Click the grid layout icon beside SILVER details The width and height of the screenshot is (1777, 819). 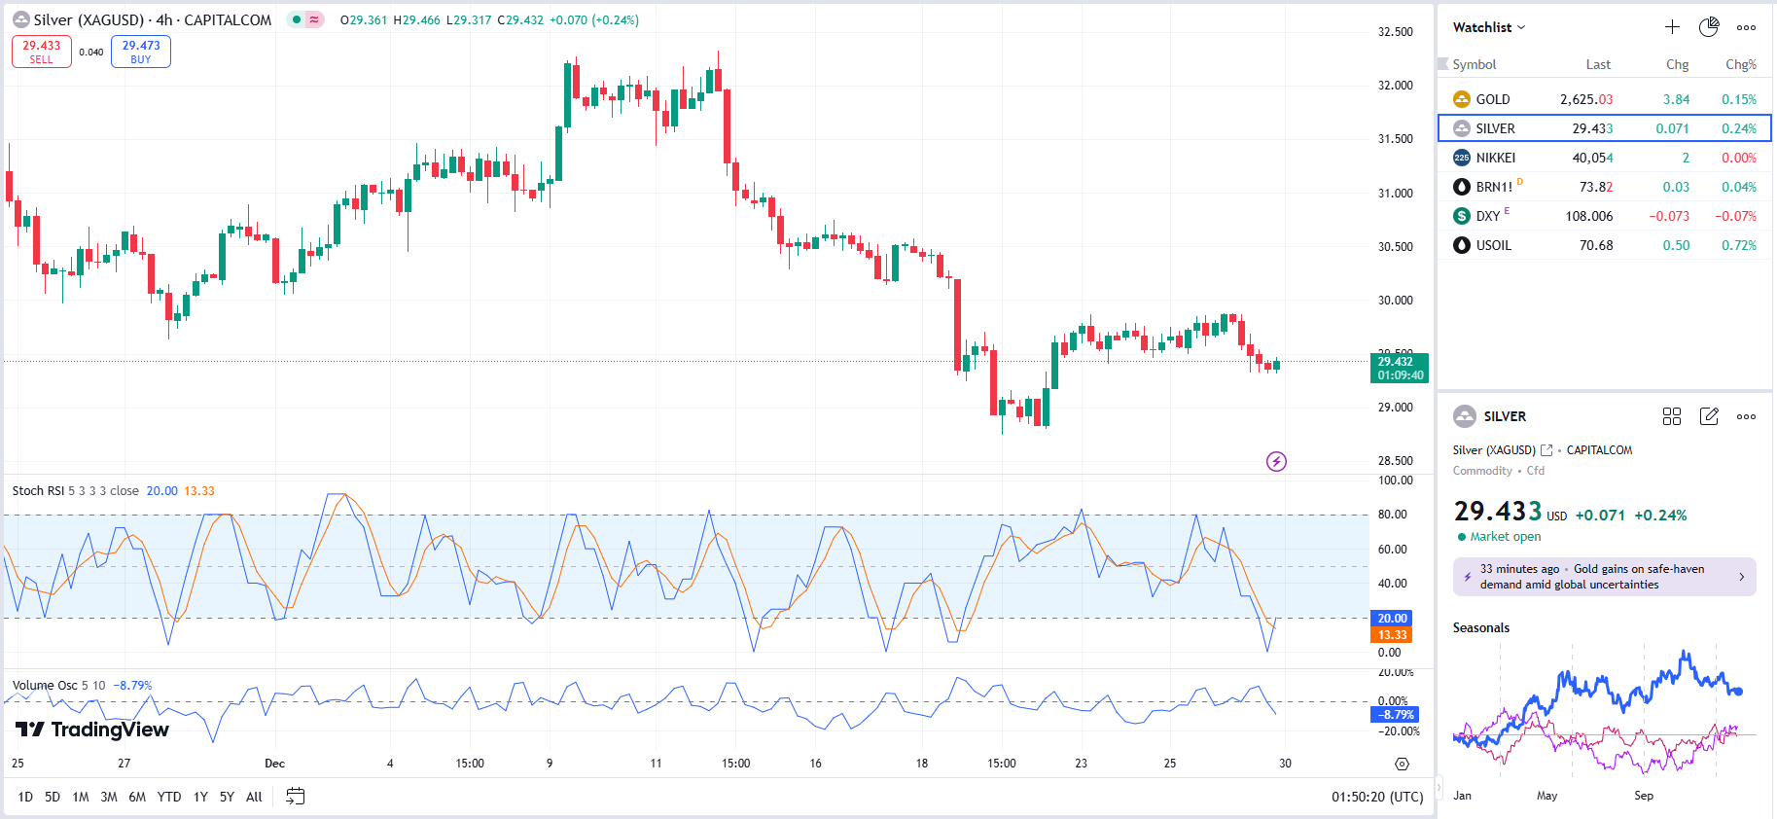1672,416
